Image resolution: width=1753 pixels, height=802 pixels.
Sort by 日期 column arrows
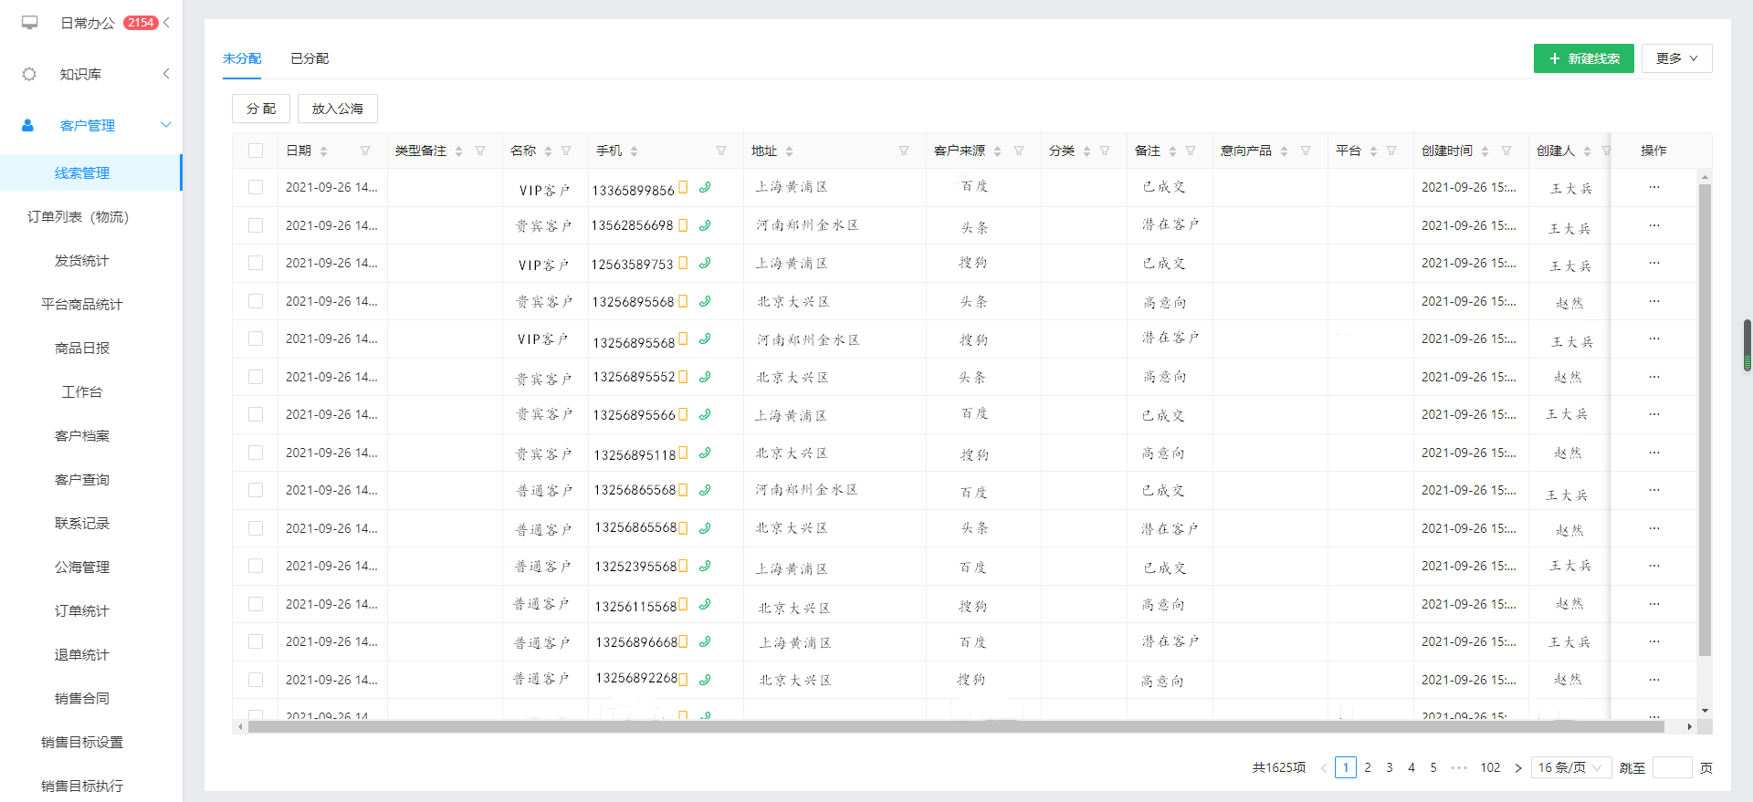323,151
